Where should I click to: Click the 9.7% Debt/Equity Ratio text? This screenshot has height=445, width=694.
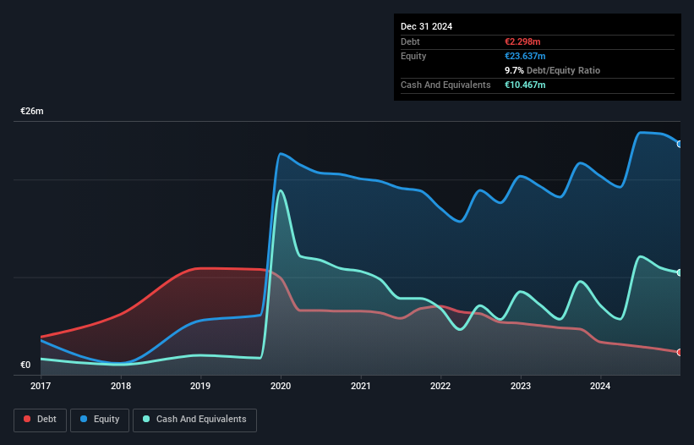552,70
